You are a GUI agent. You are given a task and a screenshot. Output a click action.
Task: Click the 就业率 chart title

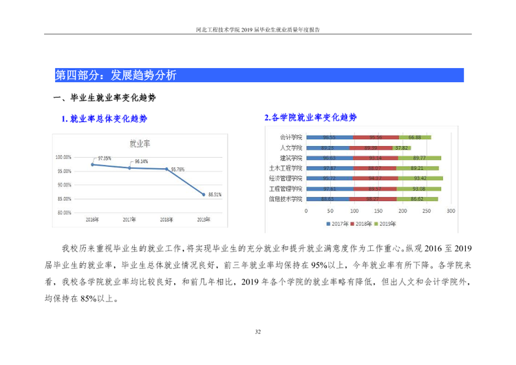[x=140, y=144]
